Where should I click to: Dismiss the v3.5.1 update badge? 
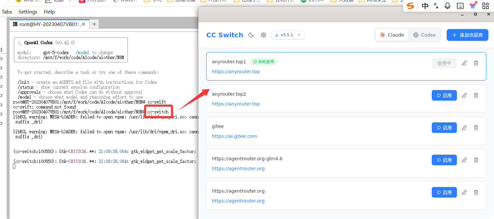pos(299,35)
